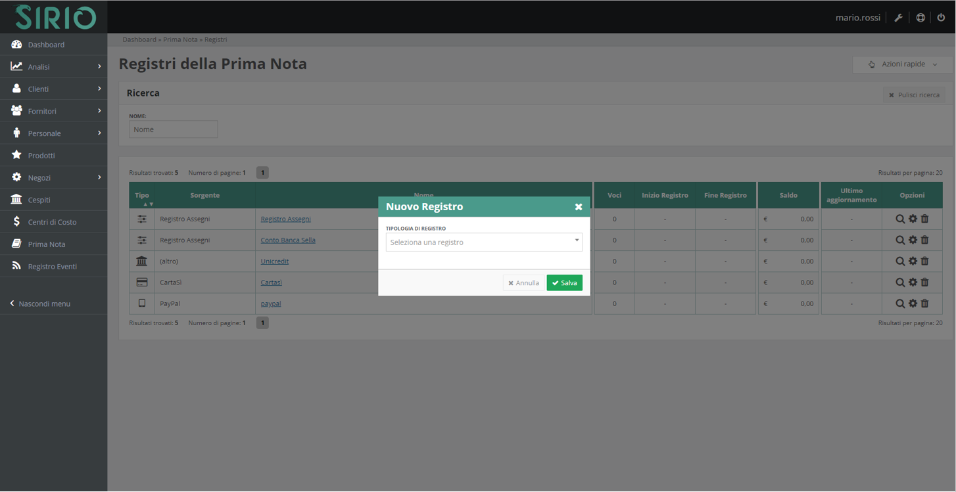Image resolution: width=956 pixels, height=492 pixels.
Task: Click the power logout icon
Action: [941, 18]
